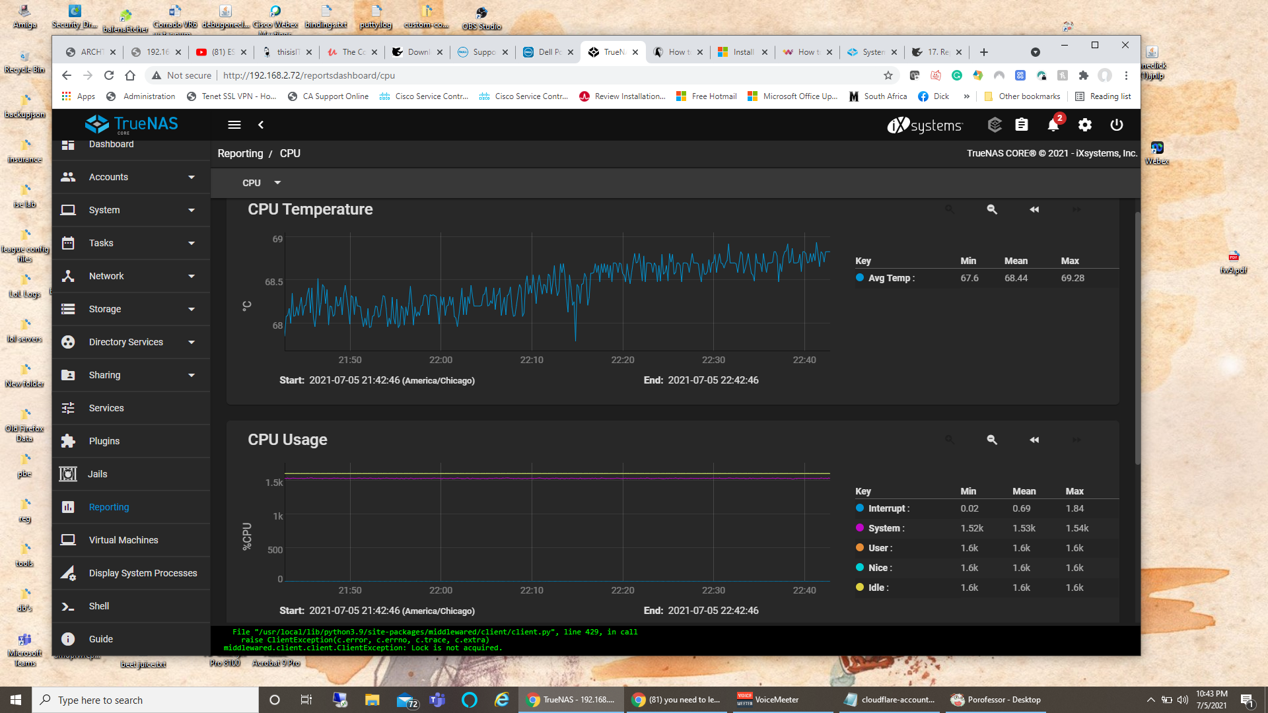Switch to the ARCH tab

(90, 52)
